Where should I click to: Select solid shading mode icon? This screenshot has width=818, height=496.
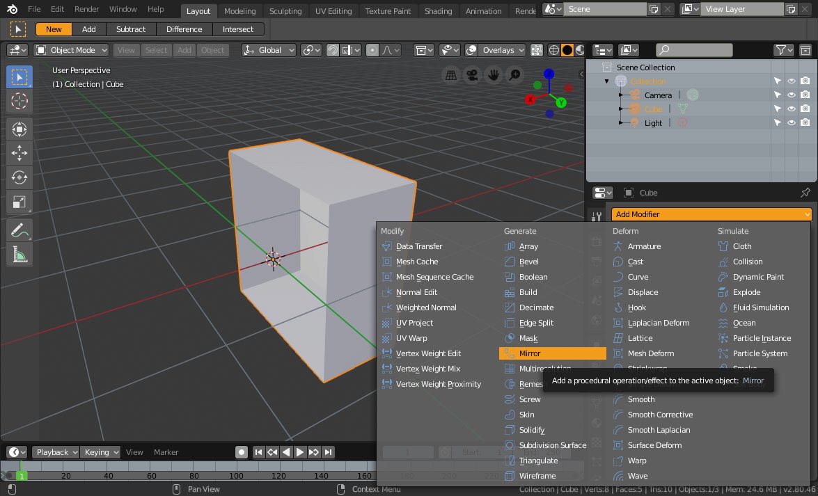coord(567,50)
